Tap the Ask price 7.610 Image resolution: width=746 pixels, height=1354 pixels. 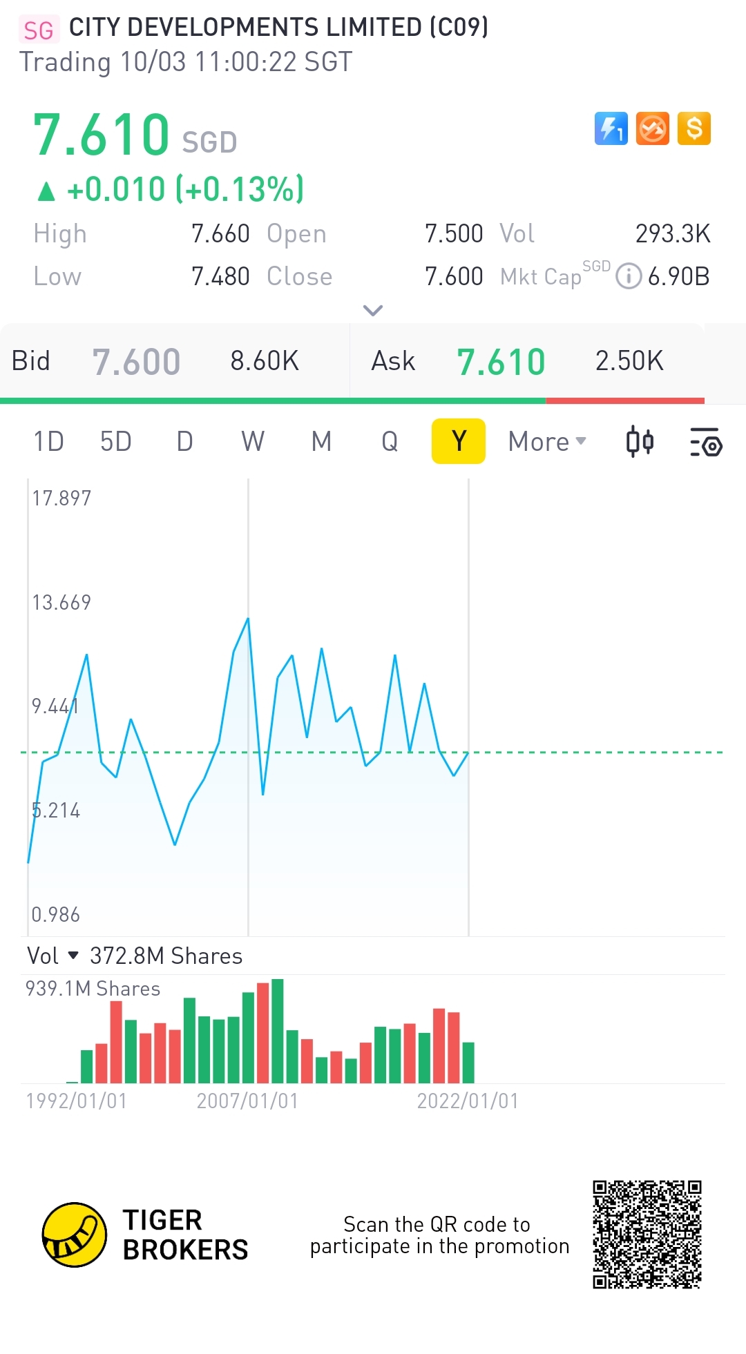click(501, 362)
